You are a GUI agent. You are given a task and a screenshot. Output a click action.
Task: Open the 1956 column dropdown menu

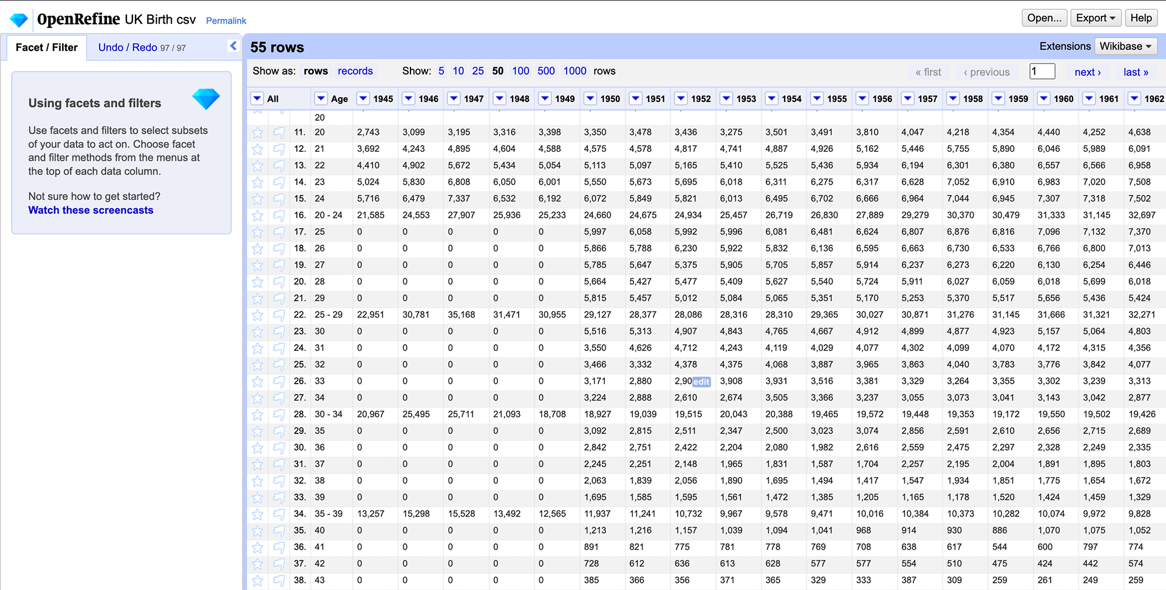point(862,98)
